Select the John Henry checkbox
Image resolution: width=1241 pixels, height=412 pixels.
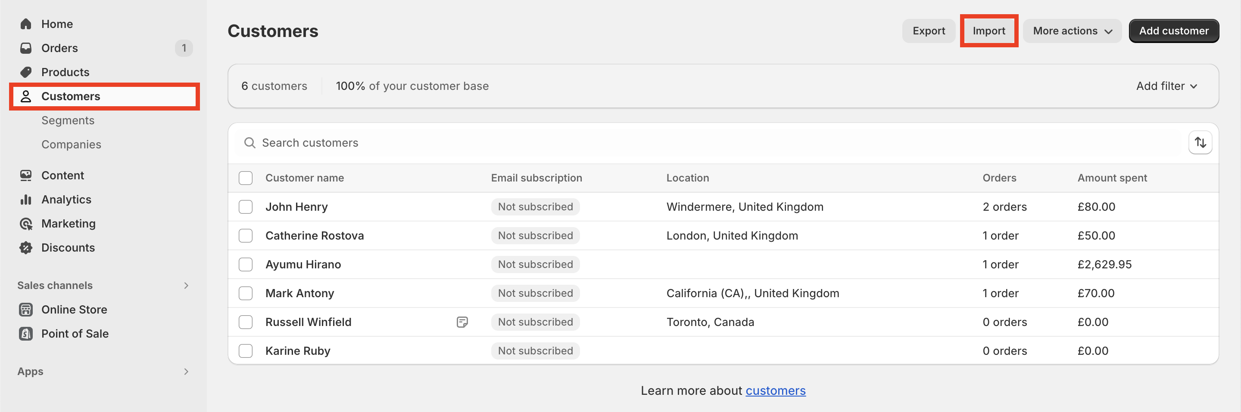pos(246,207)
